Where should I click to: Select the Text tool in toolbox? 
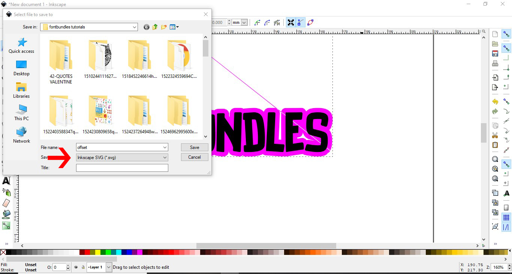point(6,181)
